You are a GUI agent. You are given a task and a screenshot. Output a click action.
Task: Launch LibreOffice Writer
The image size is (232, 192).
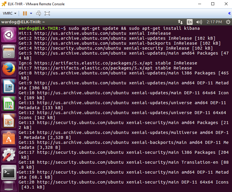pos(9,87)
